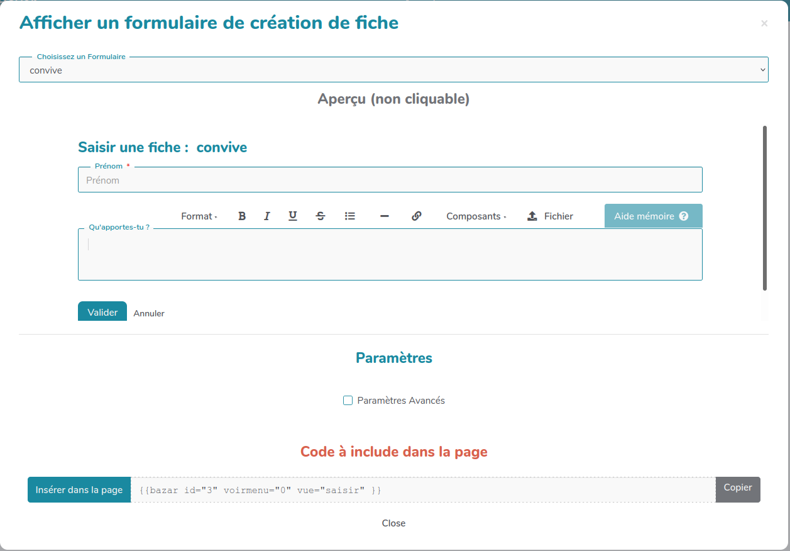Click the Aide mémoire help button
The height and width of the screenshot is (551, 790).
pyautogui.click(x=653, y=216)
